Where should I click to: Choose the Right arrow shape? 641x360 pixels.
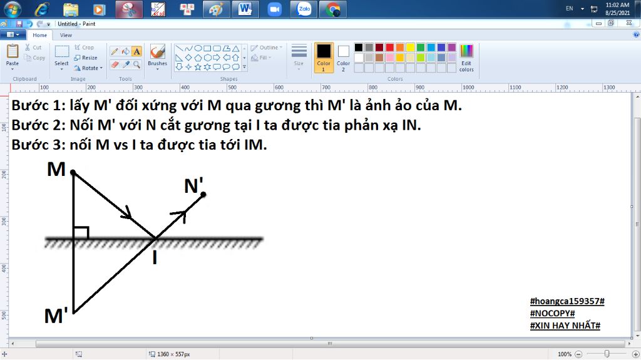coord(217,58)
